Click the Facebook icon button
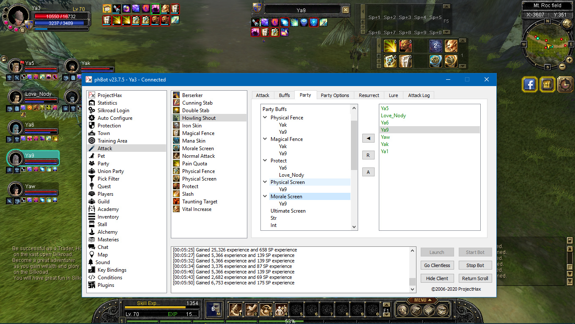575x324 pixels. [x=529, y=84]
